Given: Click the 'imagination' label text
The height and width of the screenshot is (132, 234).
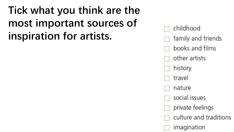Looking at the screenshot, I should point(189,128).
